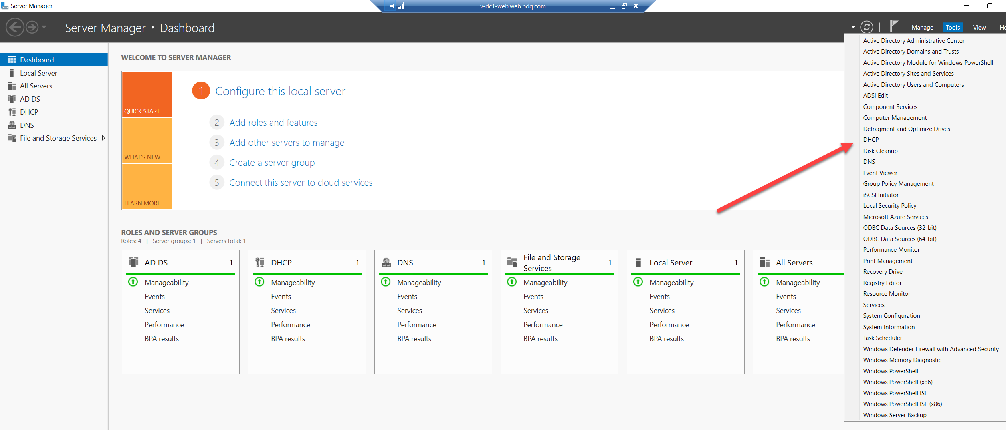Open Computer Management from Tools menu
Viewport: 1006px width, 430px height.
click(x=895, y=118)
